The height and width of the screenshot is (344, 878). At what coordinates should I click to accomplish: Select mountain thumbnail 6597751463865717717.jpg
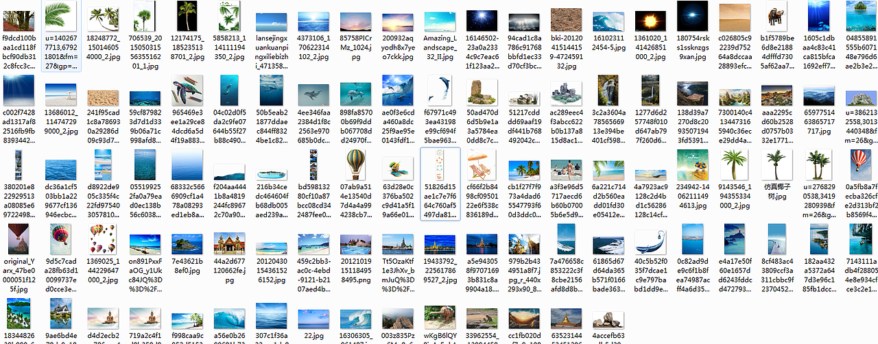[819, 95]
